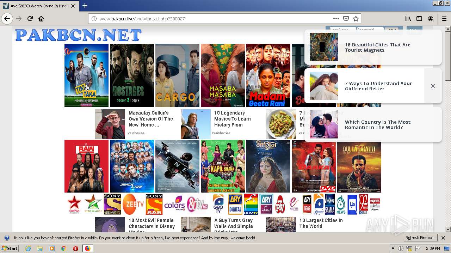This screenshot has height=253, width=451.
Task: Open Zee TV channel logo
Action: click(133, 204)
